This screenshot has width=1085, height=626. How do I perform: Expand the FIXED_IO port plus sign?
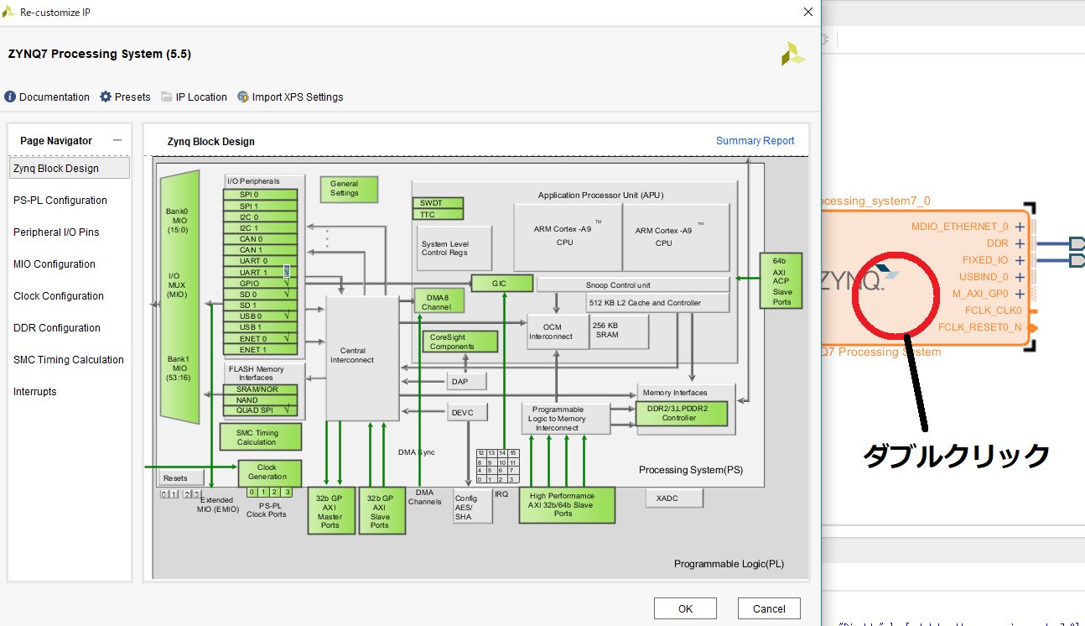[x=1020, y=260]
